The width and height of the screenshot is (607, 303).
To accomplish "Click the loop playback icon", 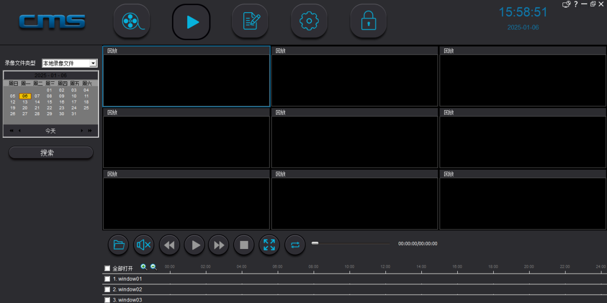I will (295, 245).
